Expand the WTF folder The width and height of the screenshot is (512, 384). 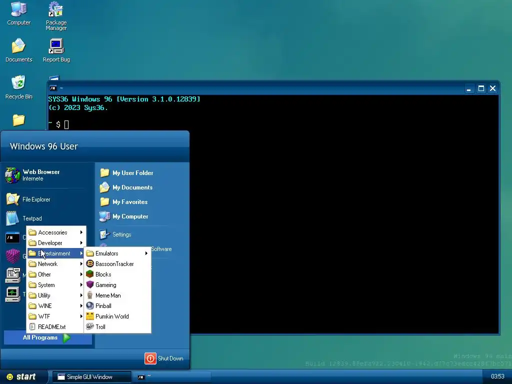pos(56,316)
